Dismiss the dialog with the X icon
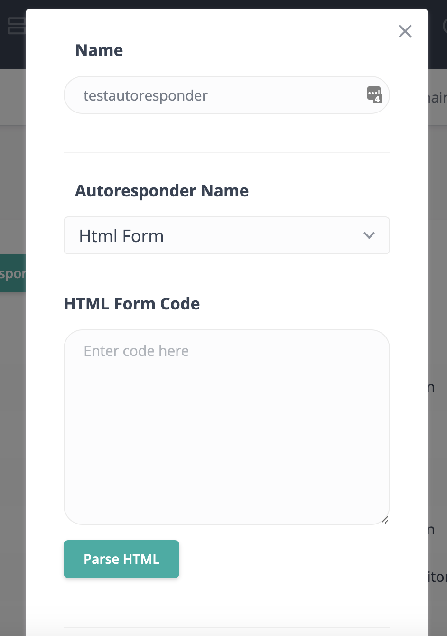Screen dimensions: 447x636 pyautogui.click(x=405, y=31)
